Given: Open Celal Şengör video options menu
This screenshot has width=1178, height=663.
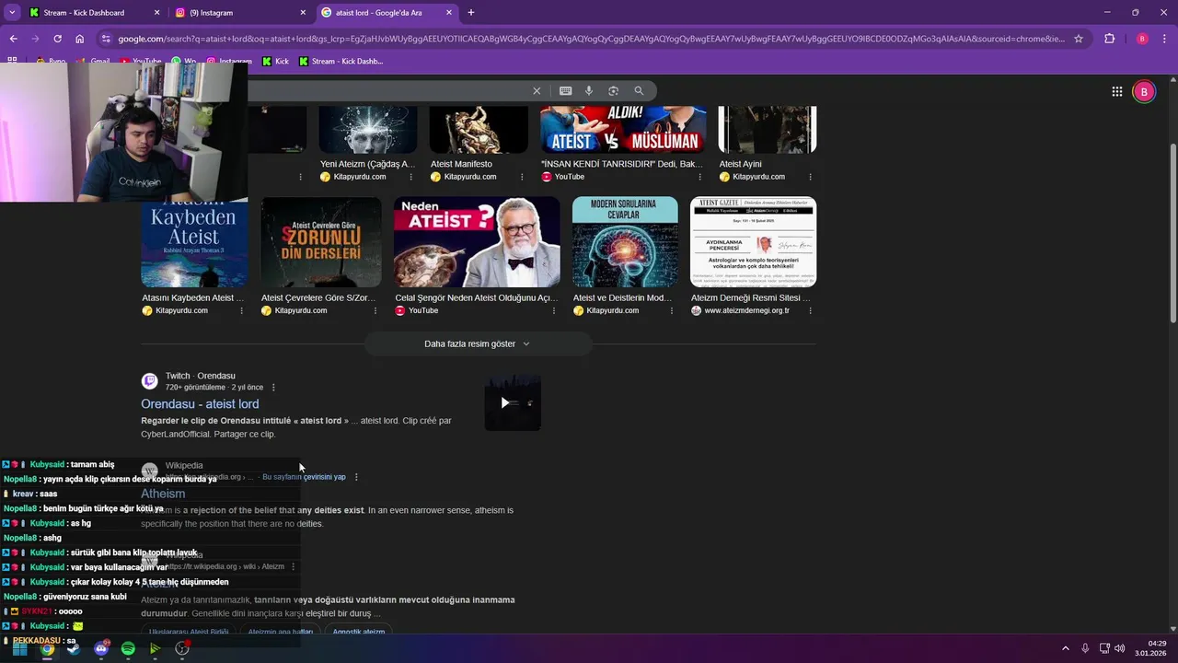Looking at the screenshot, I should [x=554, y=311].
